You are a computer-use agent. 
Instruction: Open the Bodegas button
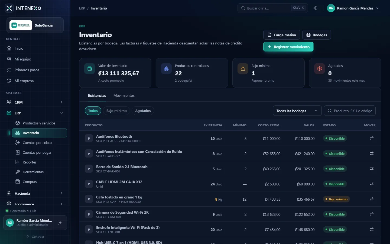click(x=316, y=35)
